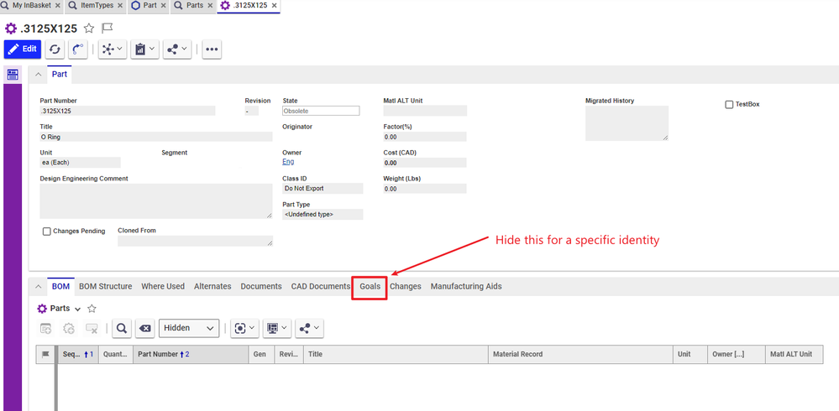
Task: Run search with the magnifier icon in BOM toolbar
Action: pos(121,328)
